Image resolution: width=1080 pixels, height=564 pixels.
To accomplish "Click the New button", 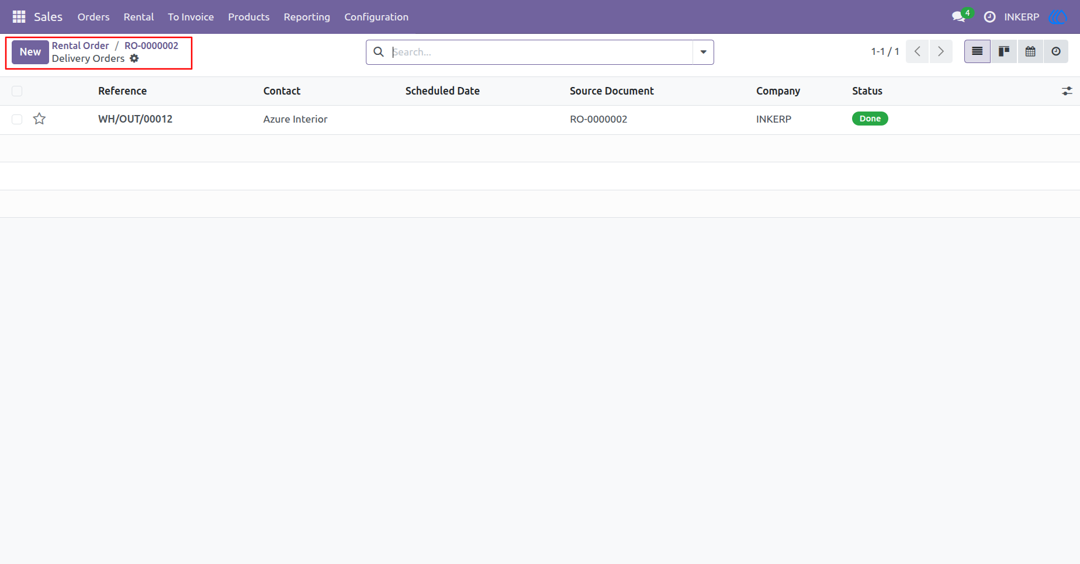I will click(x=30, y=52).
